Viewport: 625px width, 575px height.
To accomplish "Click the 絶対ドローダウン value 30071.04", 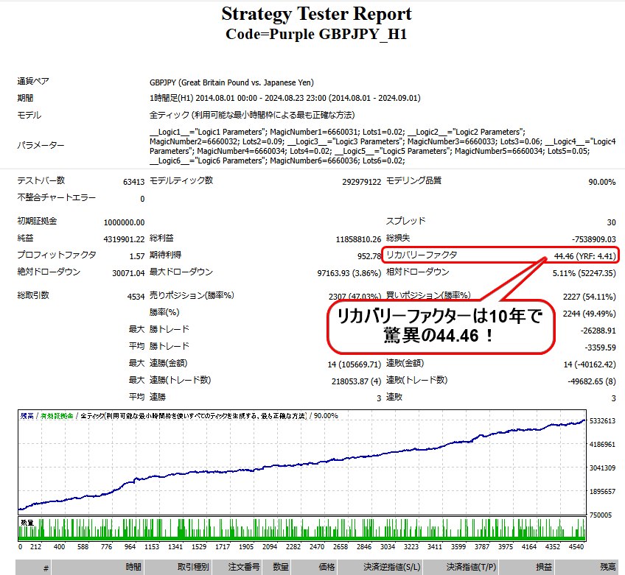I will pyautogui.click(x=128, y=273).
